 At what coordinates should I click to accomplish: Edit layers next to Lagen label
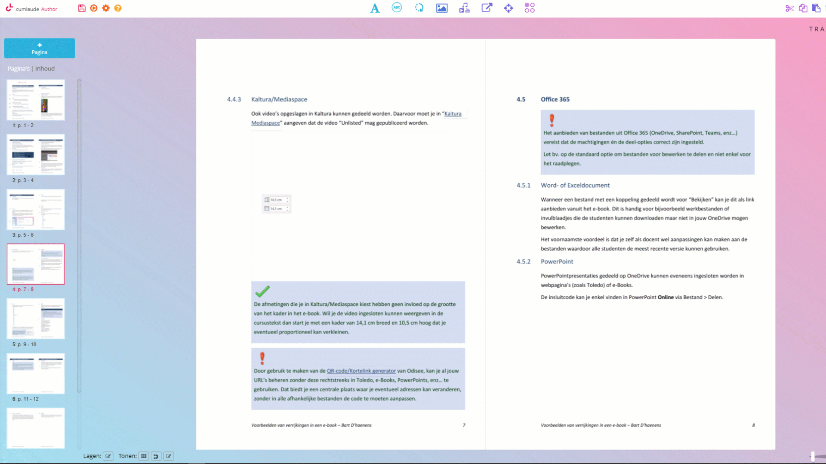pos(108,456)
